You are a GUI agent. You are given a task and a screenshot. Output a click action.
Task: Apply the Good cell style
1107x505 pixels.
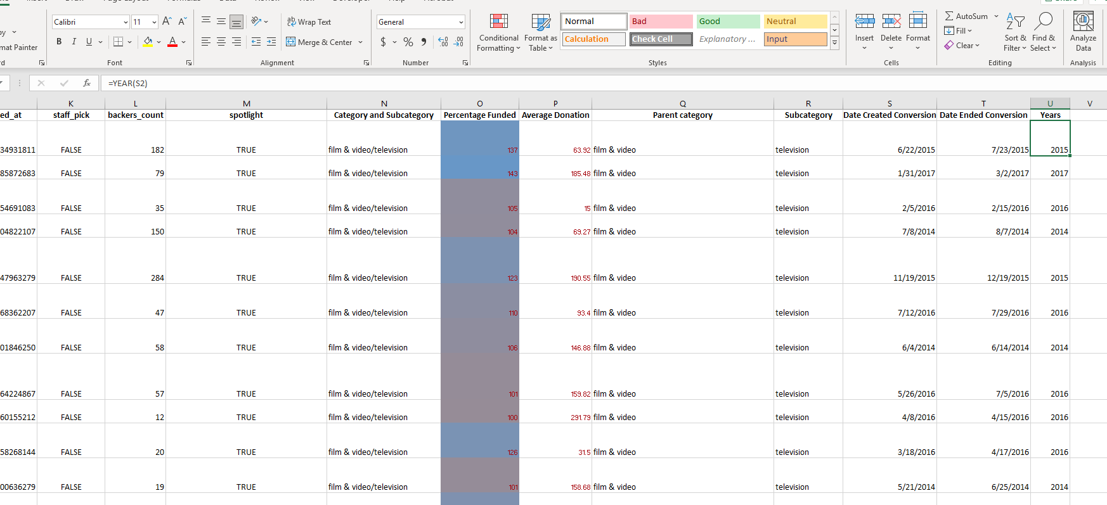(x=728, y=21)
